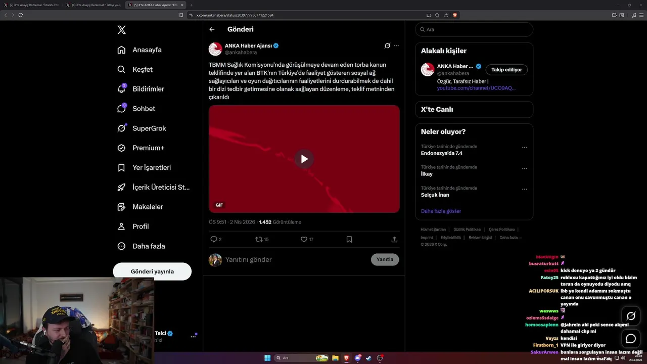
Task: Switch to the second browser tab
Action: (94, 5)
